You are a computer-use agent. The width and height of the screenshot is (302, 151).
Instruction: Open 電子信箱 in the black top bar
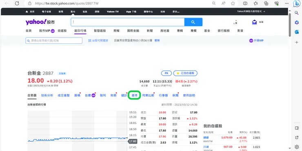(x=47, y=11)
